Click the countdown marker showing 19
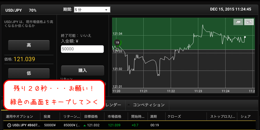 117,42
